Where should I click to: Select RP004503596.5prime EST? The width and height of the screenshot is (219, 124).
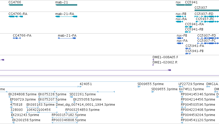point(183,107)
